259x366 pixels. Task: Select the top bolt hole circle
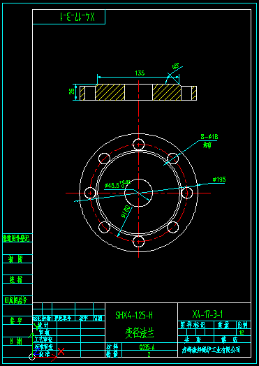pos(139,145)
